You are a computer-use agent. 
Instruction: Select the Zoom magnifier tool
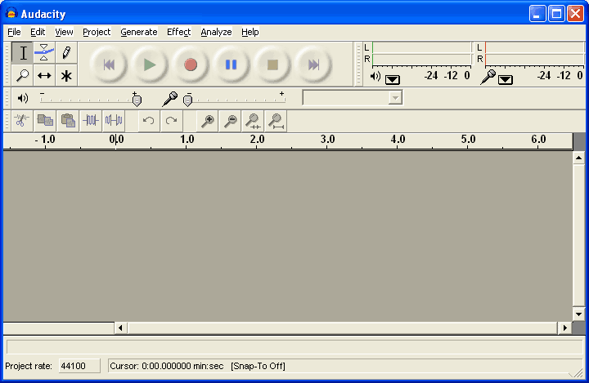tap(23, 75)
